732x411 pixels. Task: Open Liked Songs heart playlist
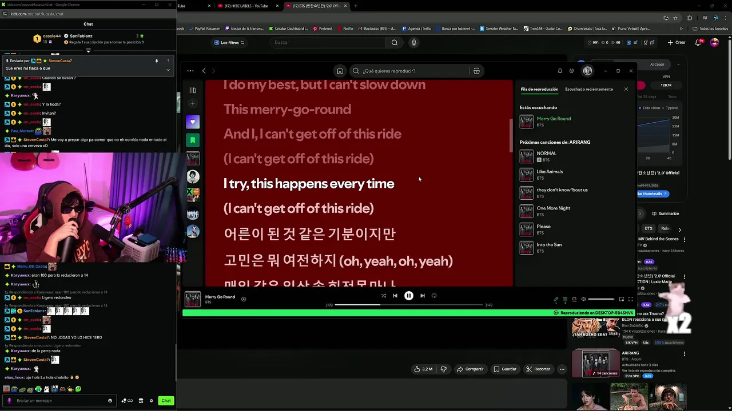(x=193, y=122)
